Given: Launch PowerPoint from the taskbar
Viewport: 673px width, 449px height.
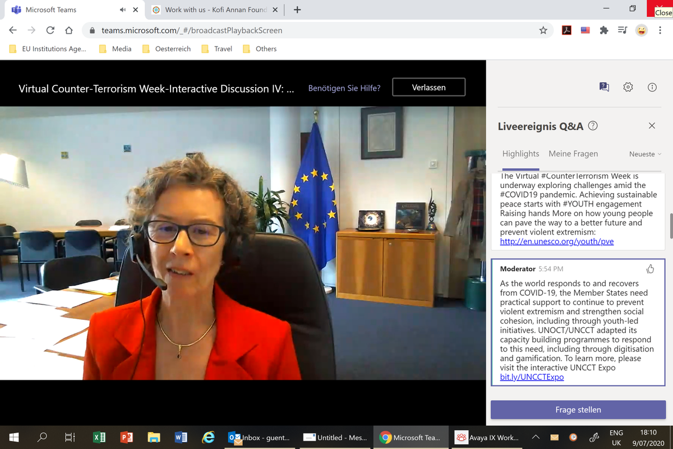Looking at the screenshot, I should (127, 437).
